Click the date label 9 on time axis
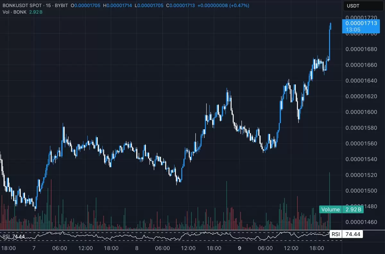Viewport: 385px width, 254px height. point(239,248)
